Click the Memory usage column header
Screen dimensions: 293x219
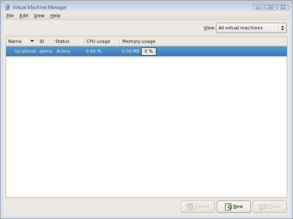click(x=139, y=41)
